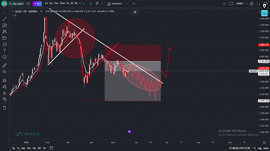This screenshot has width=270, height=151.
Task: Switch to the 5m timeframe
Action: pyautogui.click(x=51, y=3)
